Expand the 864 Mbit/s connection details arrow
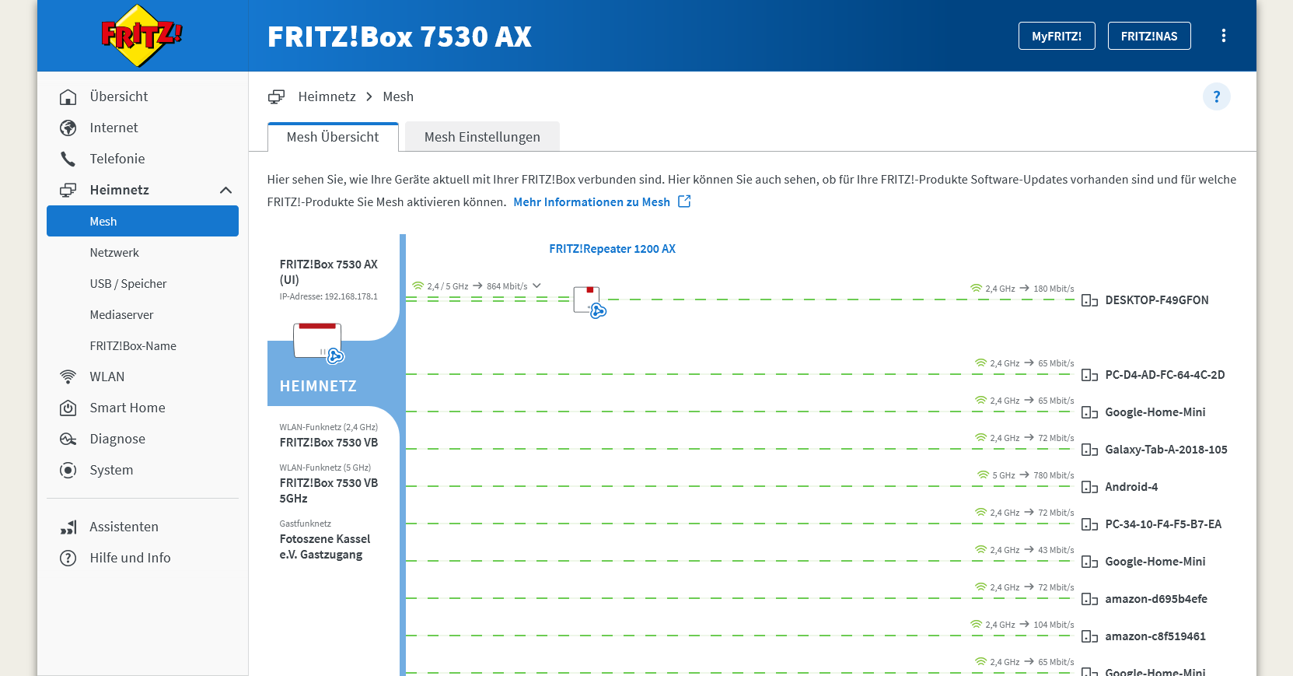Screen dimensions: 1293x676 point(536,285)
